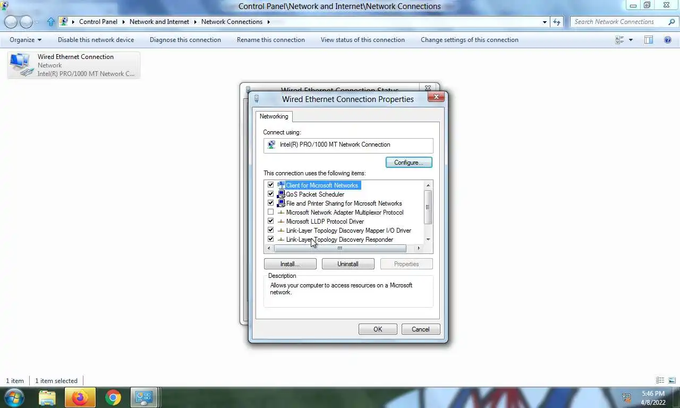
Task: Open the Help question mark icon
Action: point(668,40)
